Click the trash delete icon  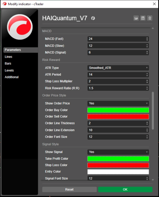pyautogui.click(x=150, y=18)
